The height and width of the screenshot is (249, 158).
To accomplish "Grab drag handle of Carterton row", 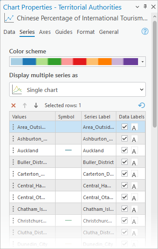I will [x=13, y=174].
